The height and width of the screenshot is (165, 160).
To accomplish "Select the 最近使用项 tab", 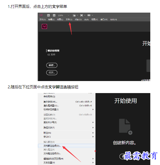I will click(53, 50).
